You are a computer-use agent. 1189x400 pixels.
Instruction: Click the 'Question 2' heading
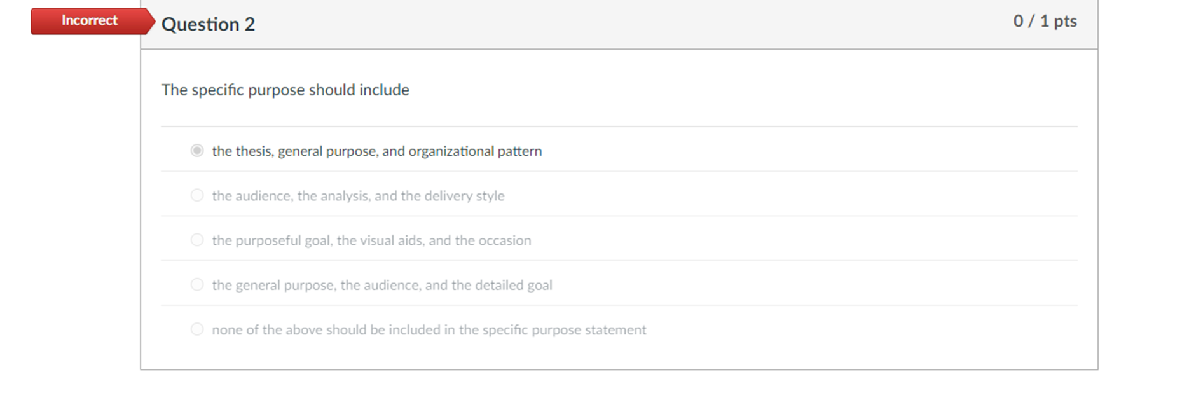(x=208, y=24)
